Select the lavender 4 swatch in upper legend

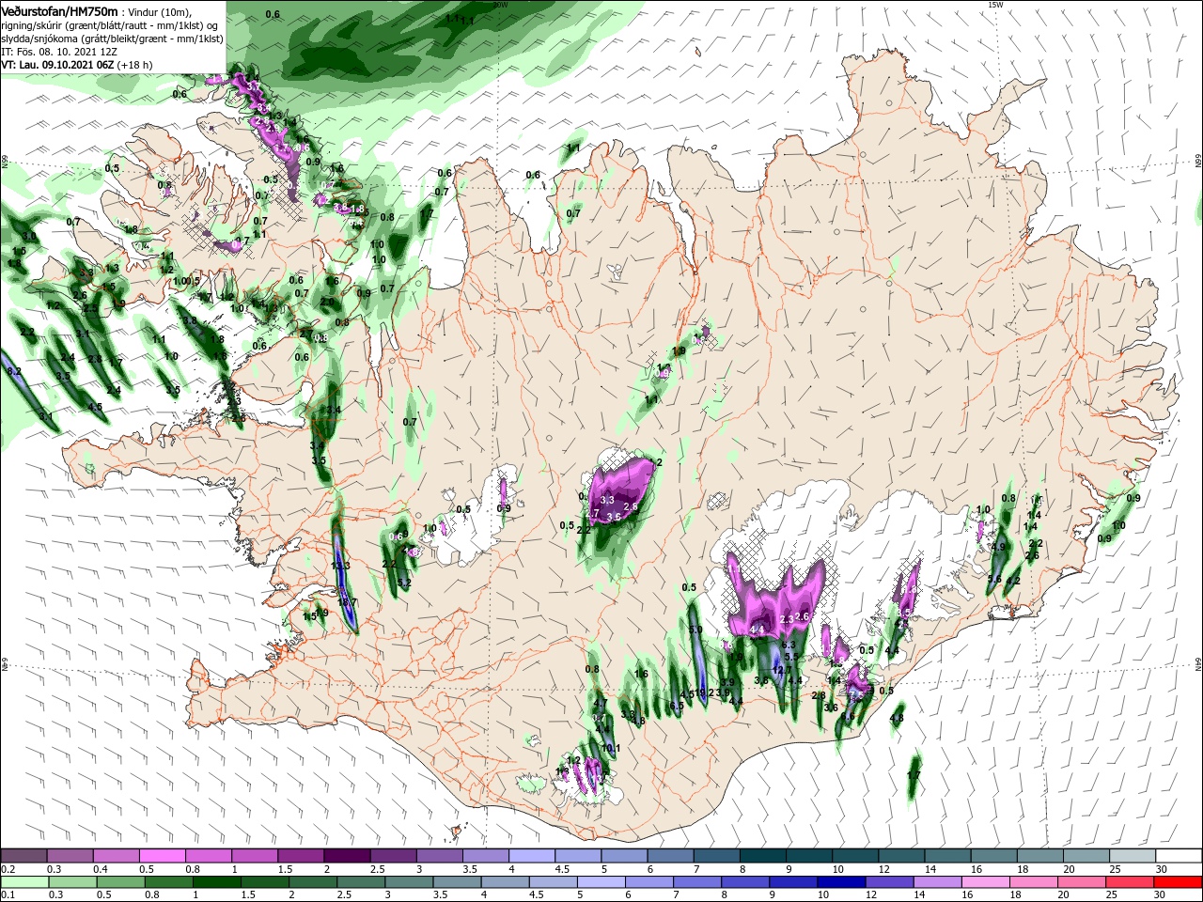(532, 856)
